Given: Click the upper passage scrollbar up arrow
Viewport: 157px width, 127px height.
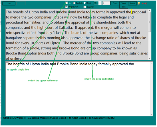Looking at the screenshot, I should tap(150, 11).
